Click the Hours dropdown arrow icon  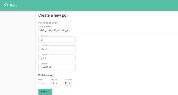tap(56, 83)
